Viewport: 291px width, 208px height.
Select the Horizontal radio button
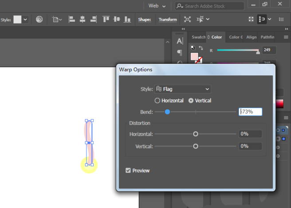157,101
